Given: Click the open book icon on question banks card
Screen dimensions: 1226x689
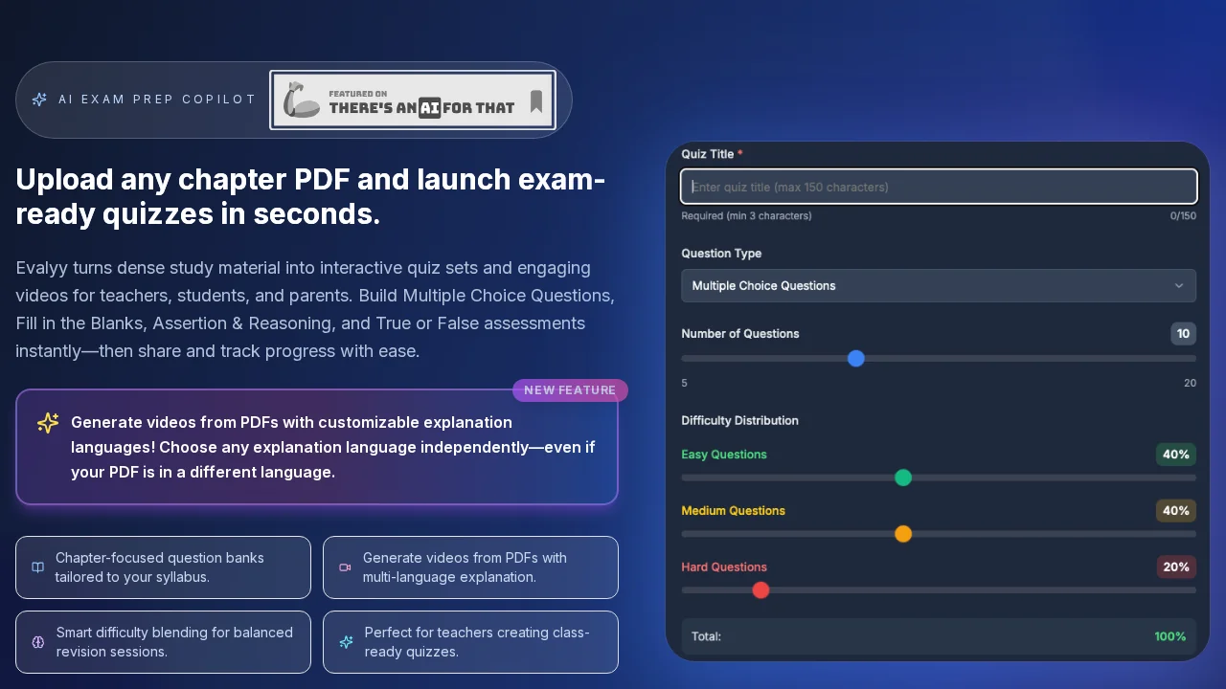Looking at the screenshot, I should (x=37, y=567).
